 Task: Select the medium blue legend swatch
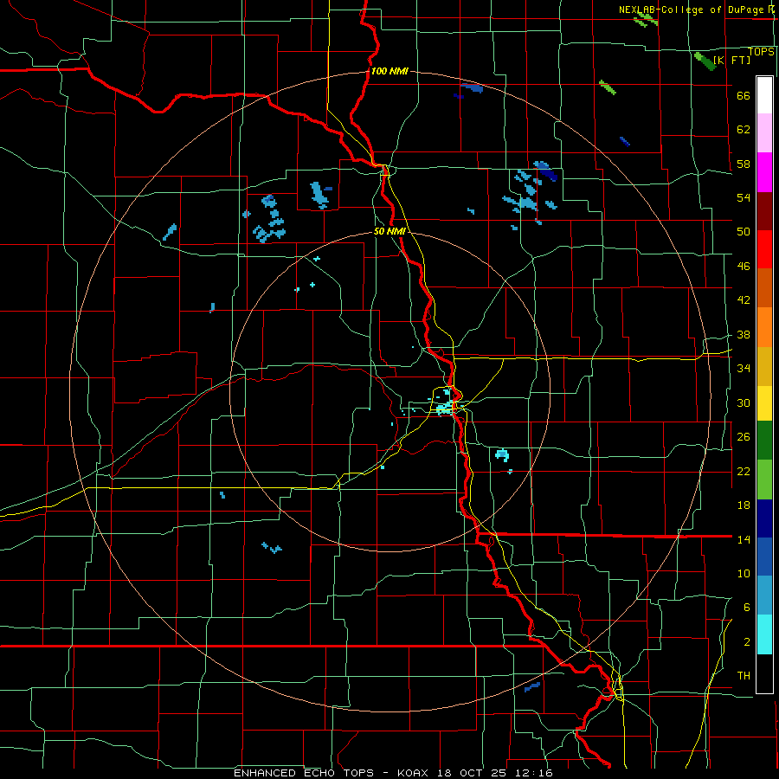tap(764, 557)
